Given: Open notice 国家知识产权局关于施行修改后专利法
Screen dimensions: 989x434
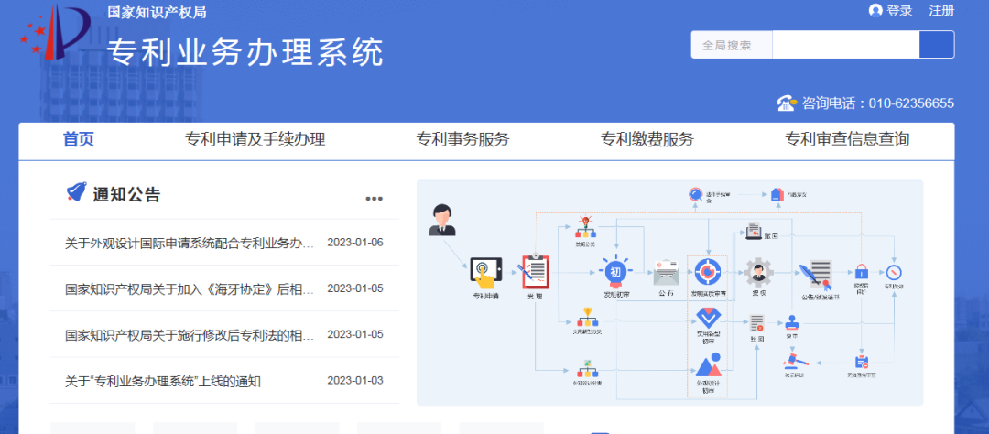Looking at the screenshot, I should tap(190, 335).
